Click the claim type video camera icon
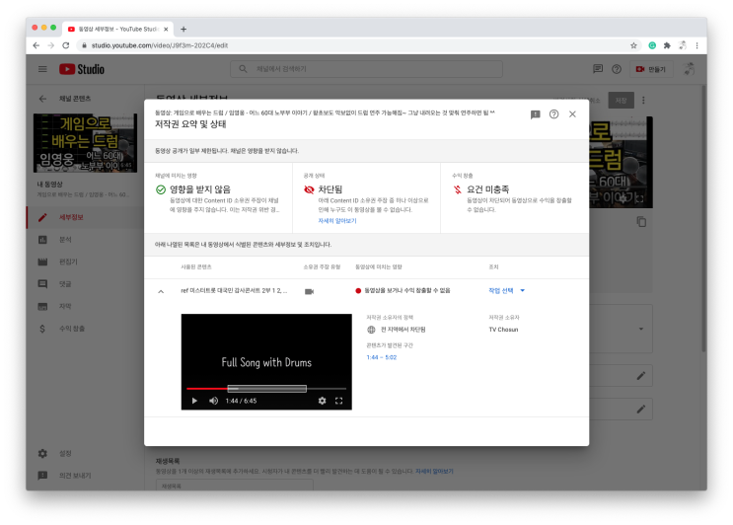The image size is (733, 525). (309, 291)
